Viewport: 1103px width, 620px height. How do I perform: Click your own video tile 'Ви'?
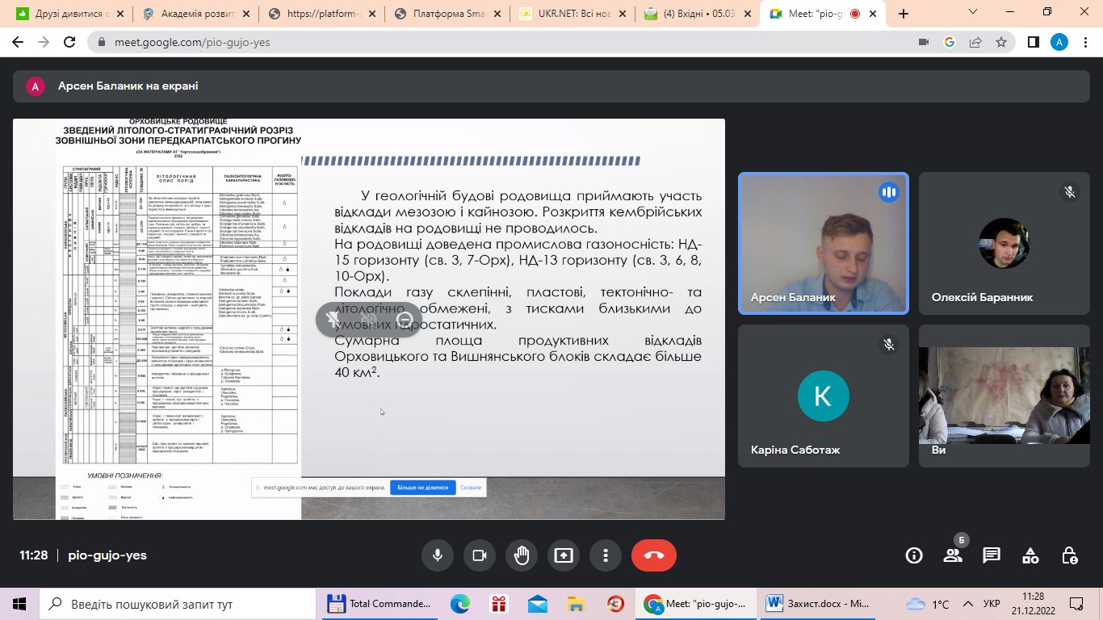(1004, 396)
